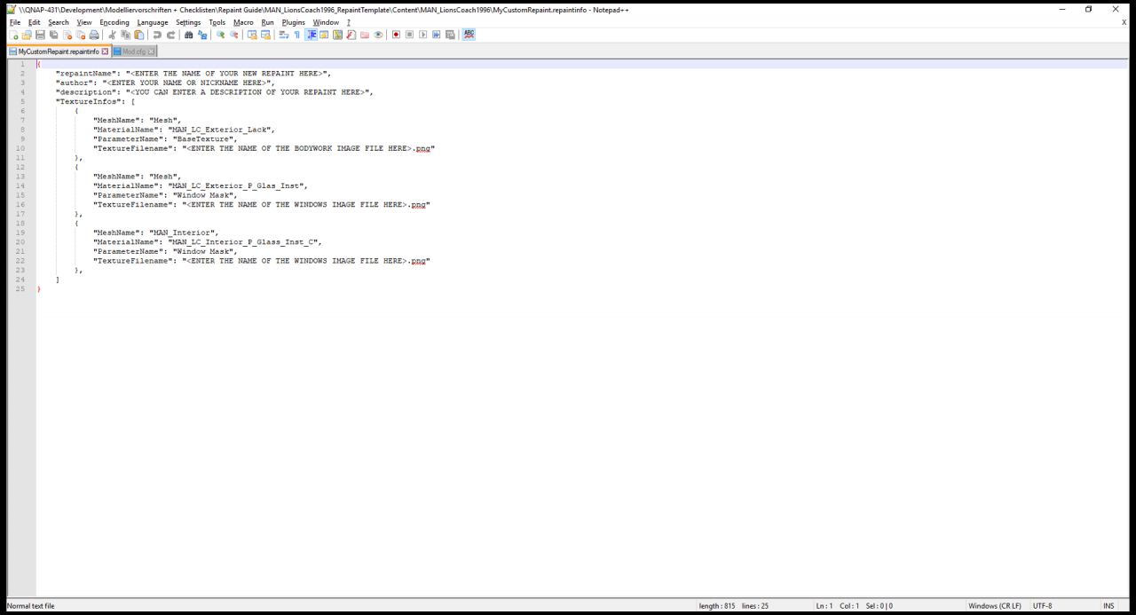
Task: Open Find with the binoculars icon
Action: pos(188,35)
